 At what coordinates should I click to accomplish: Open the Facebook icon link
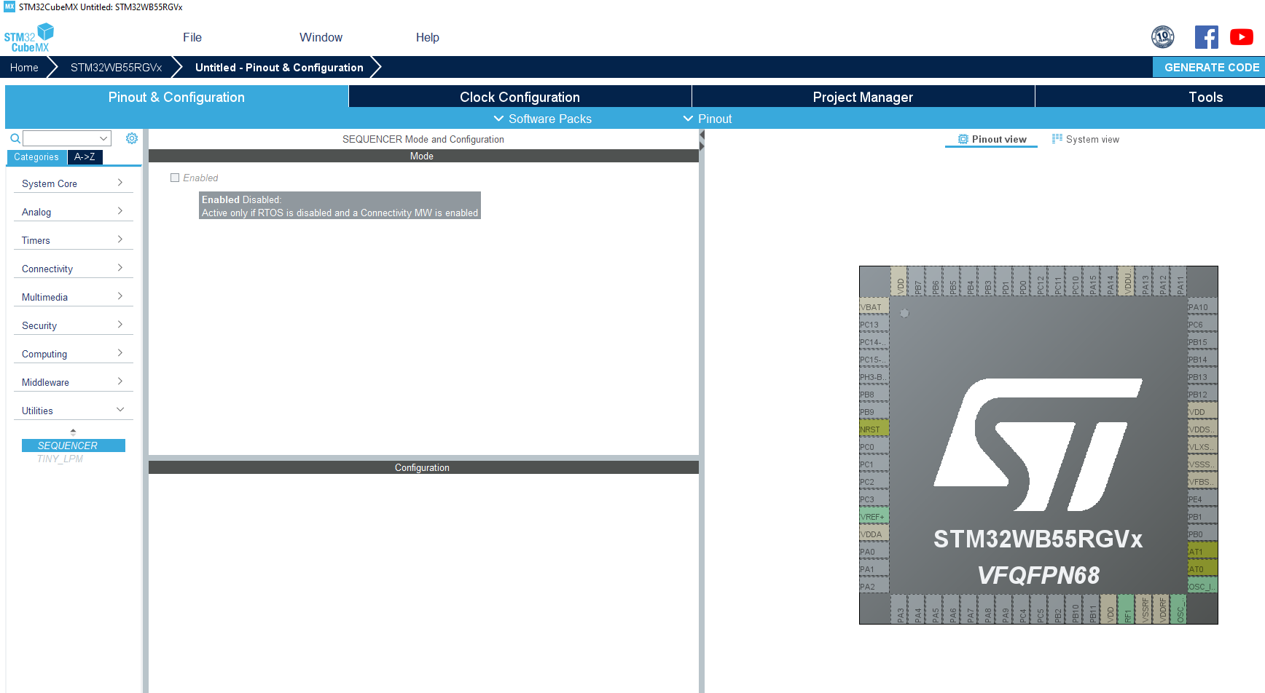coord(1206,37)
